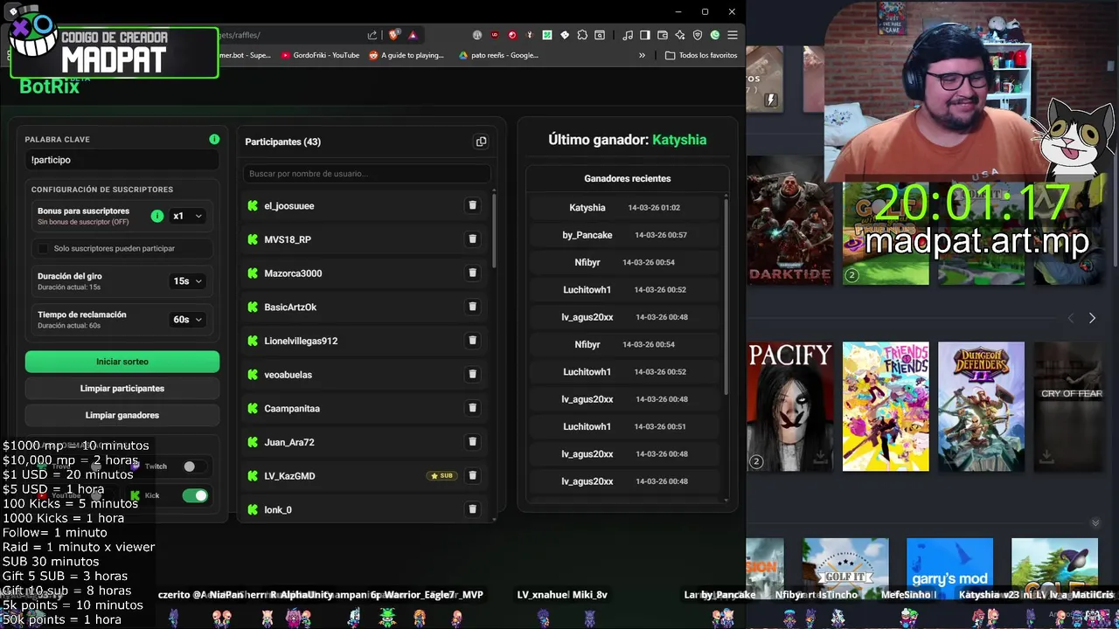Click the info icon next to Bonus para suscriptores
Screen dimensions: 1119x629
pos(156,216)
